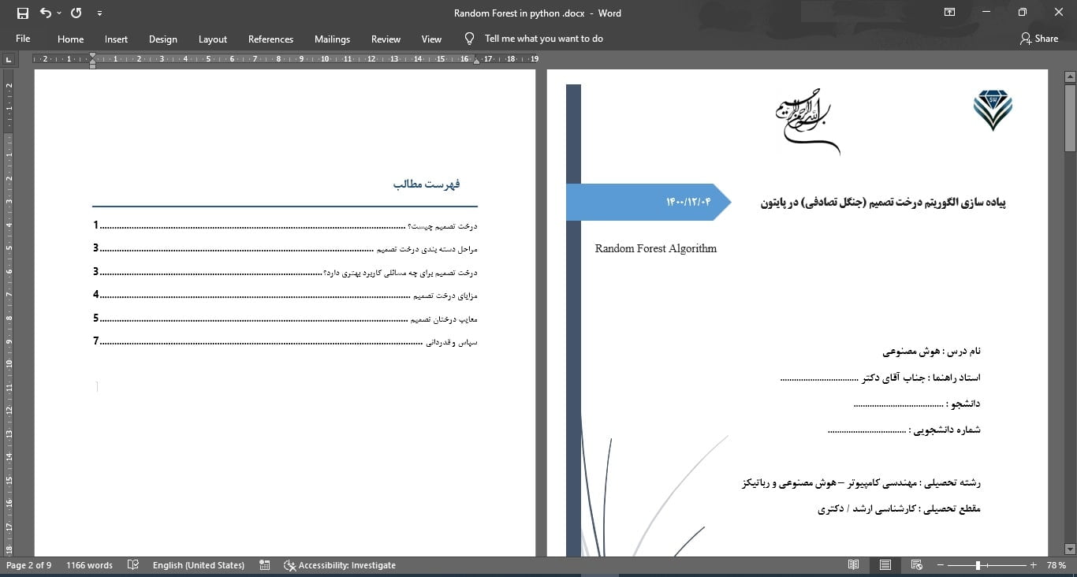Viewport: 1077px width, 577px height.
Task: Open the File tab
Action: (23, 39)
